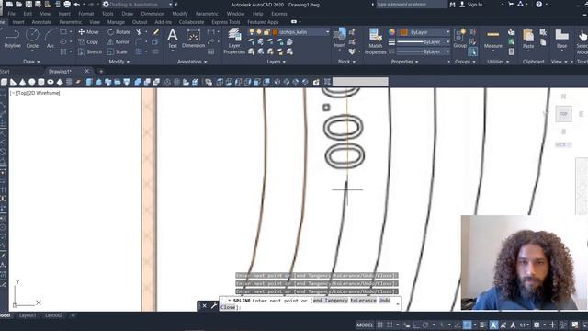Click the Measure tool
The height and width of the screenshot is (331, 588).
pyautogui.click(x=492, y=39)
